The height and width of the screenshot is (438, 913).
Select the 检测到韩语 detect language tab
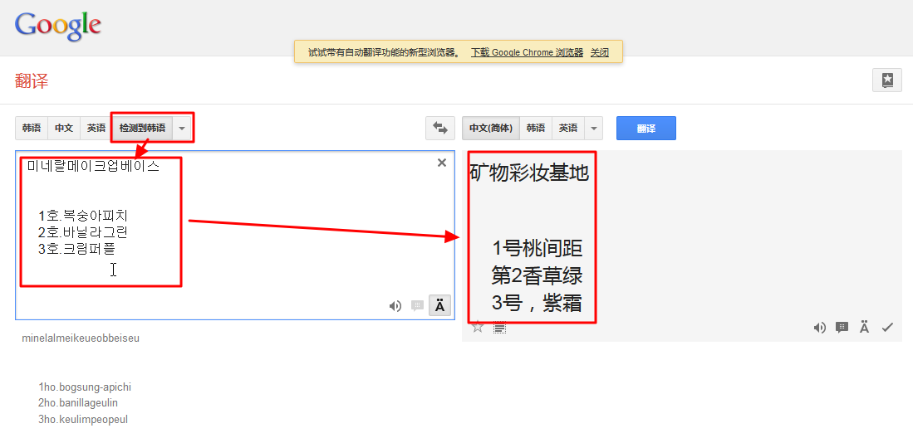(143, 128)
